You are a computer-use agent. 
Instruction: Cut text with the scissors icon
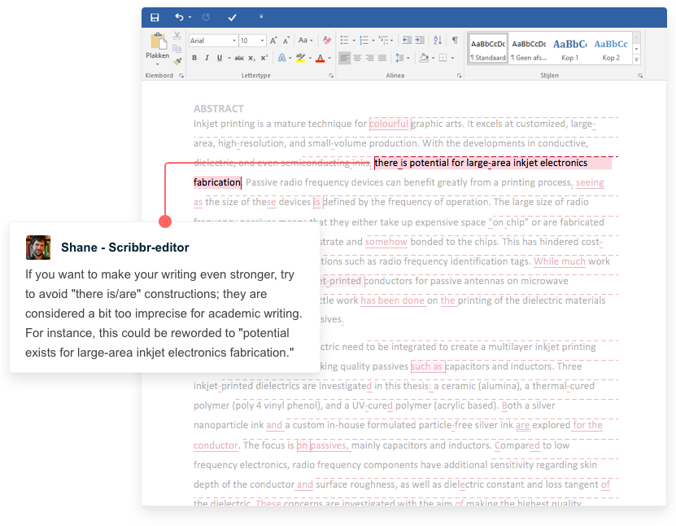[x=177, y=36]
